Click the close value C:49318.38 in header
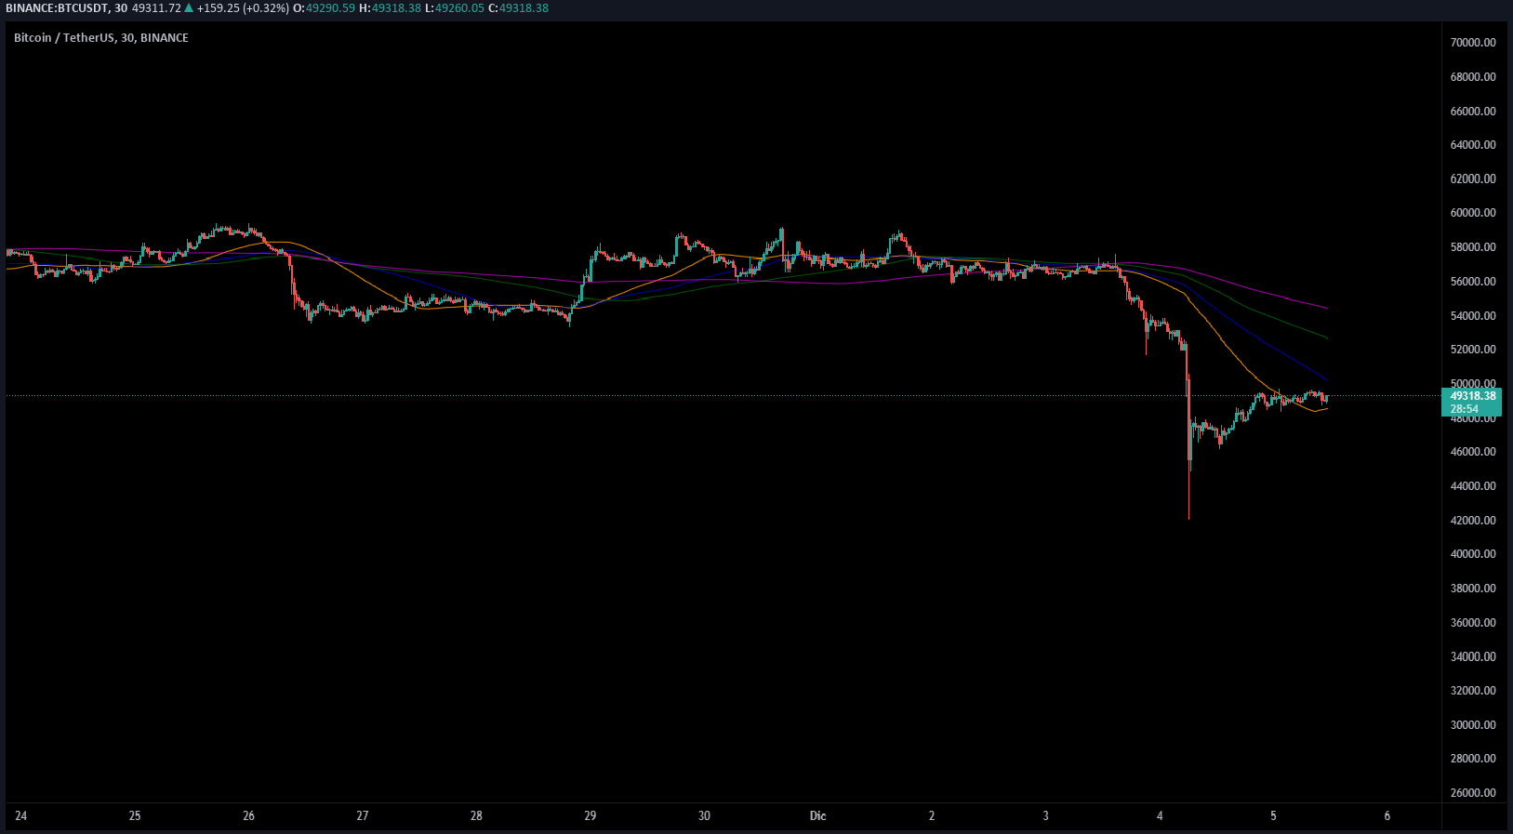Screen dimensions: 1513x834 pos(518,8)
